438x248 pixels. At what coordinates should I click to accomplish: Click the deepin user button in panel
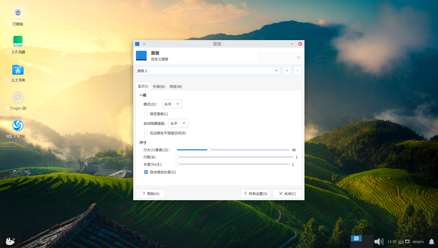tap(418, 242)
